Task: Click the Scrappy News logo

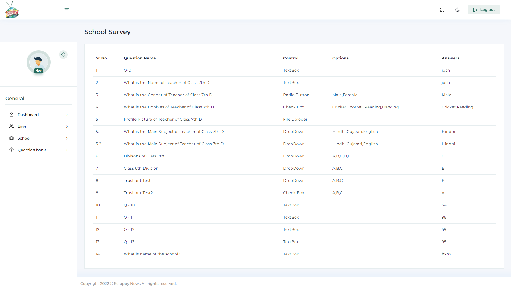Action: [12, 10]
